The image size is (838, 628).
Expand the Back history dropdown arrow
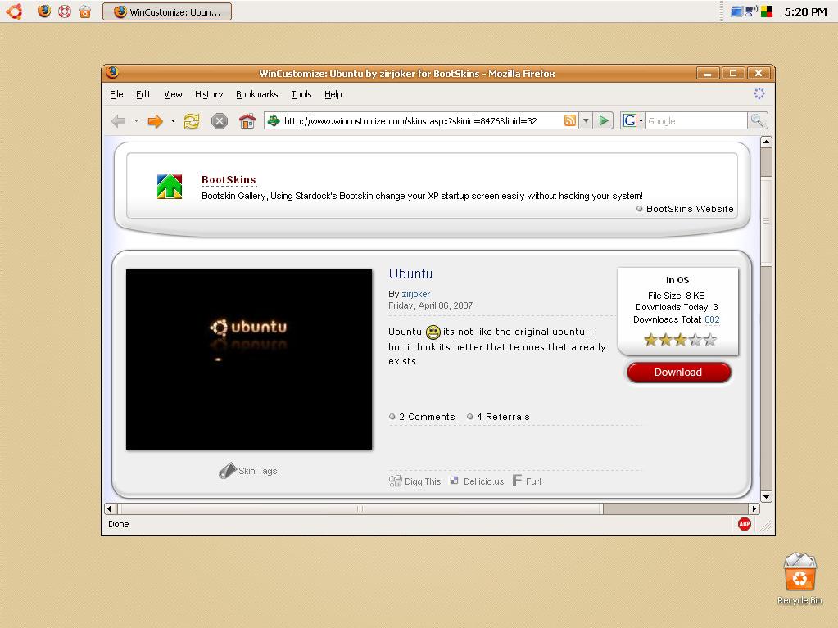pos(136,121)
